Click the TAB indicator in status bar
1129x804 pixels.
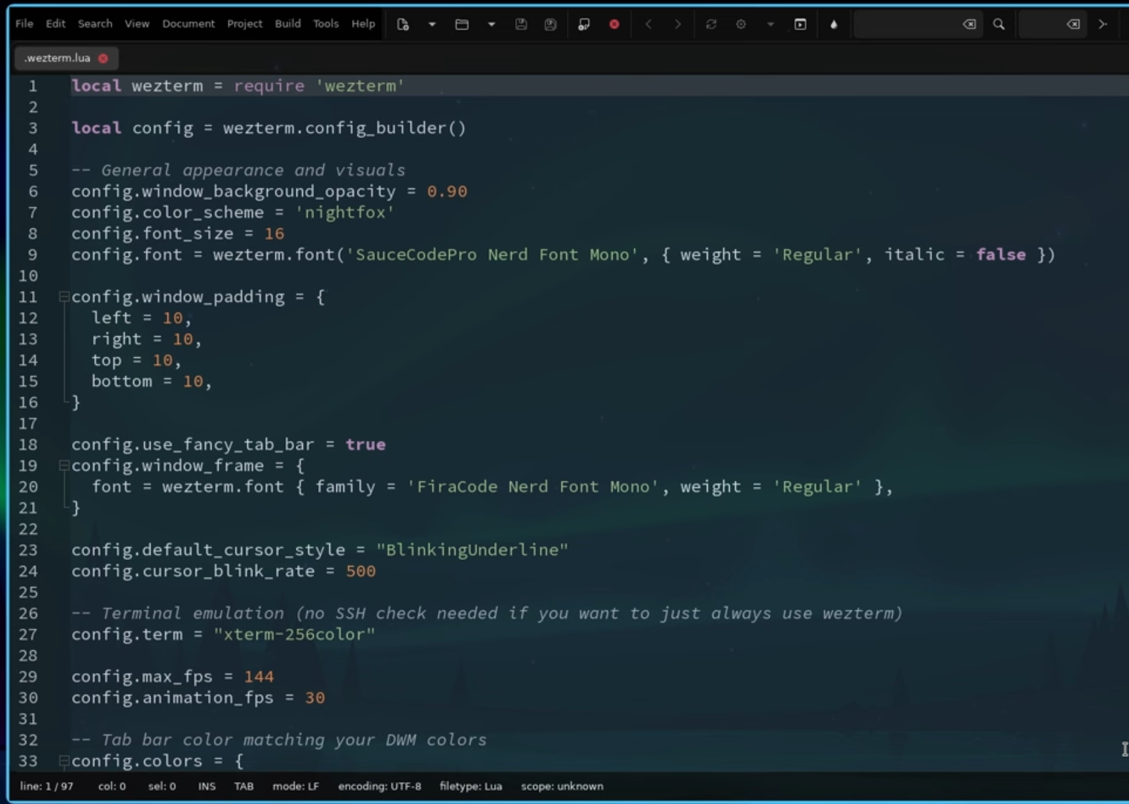244,786
